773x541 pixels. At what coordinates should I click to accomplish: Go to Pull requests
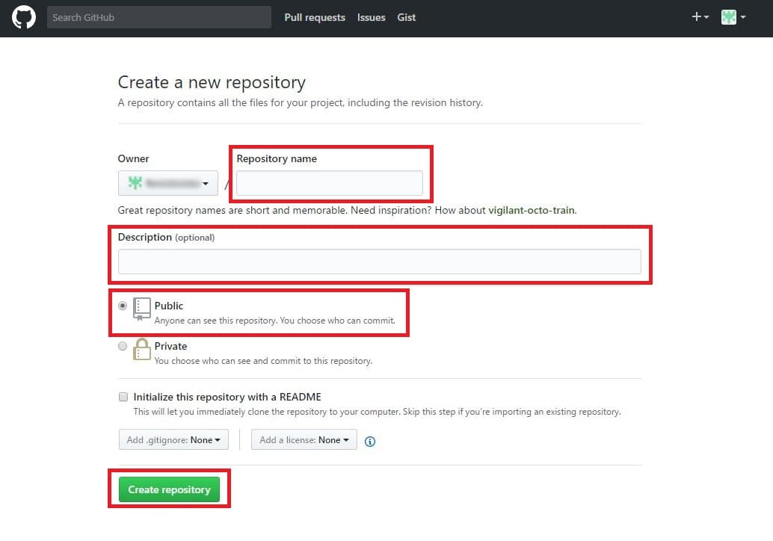pyautogui.click(x=315, y=17)
